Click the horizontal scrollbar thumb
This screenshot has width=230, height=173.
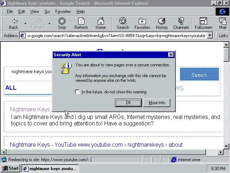coord(106,152)
